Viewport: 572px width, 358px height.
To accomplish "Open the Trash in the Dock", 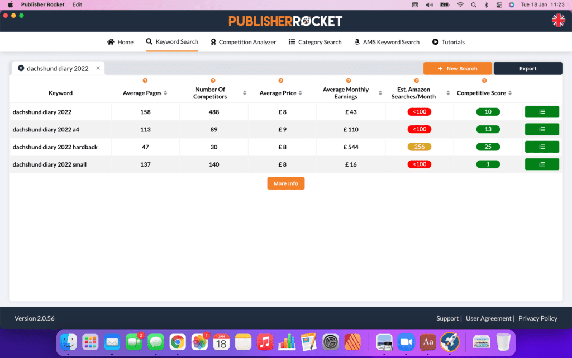I will click(x=503, y=342).
